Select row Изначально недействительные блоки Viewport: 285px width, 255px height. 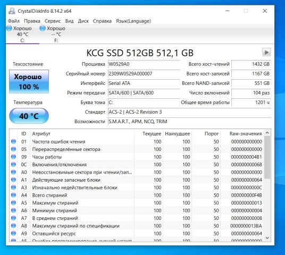137,187
